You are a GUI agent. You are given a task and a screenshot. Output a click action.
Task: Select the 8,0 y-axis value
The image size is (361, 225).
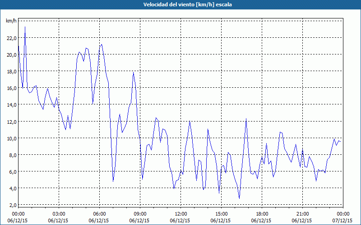coord(13,155)
